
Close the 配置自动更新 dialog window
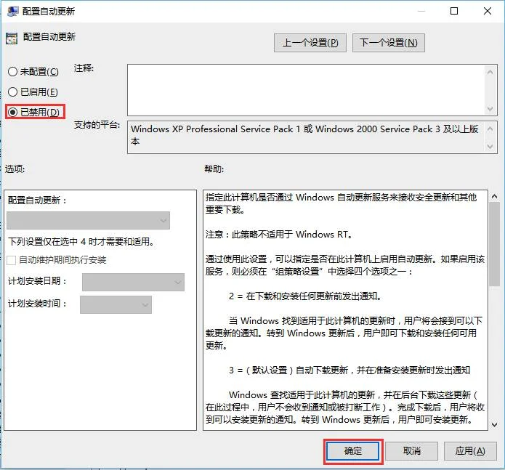tap(488, 12)
